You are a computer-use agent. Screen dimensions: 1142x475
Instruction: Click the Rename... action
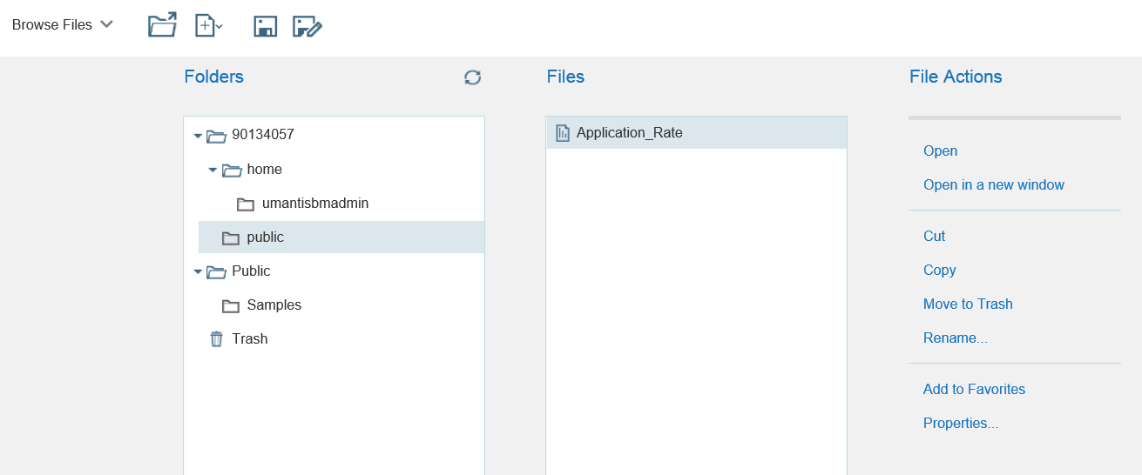point(955,338)
